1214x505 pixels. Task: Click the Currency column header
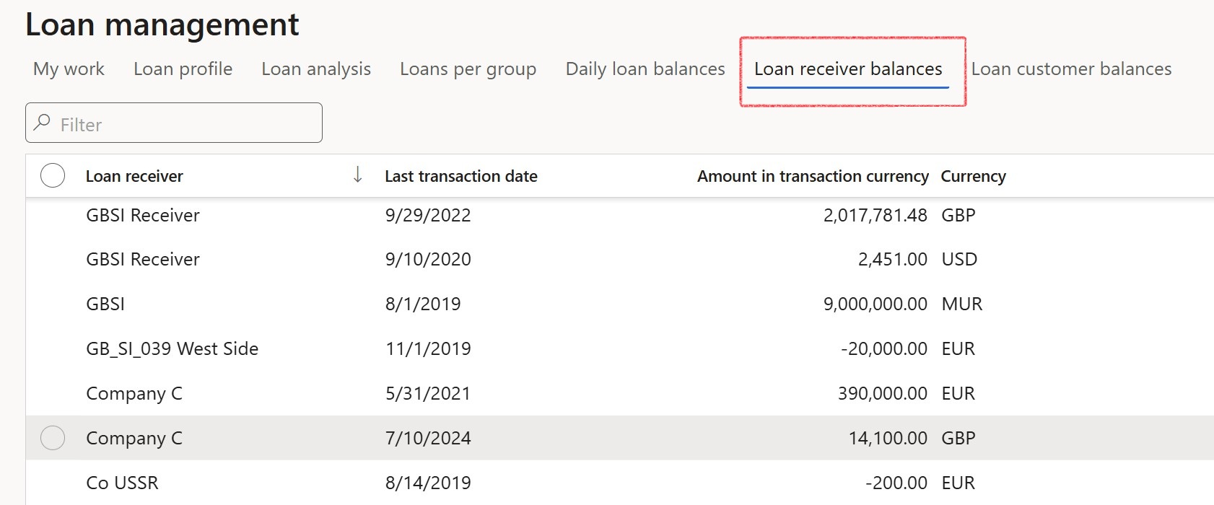click(973, 175)
